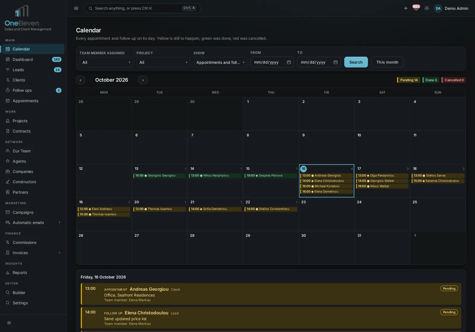The image size is (475, 332).
Task: Click the Our Team people icon
Action: click(8, 151)
